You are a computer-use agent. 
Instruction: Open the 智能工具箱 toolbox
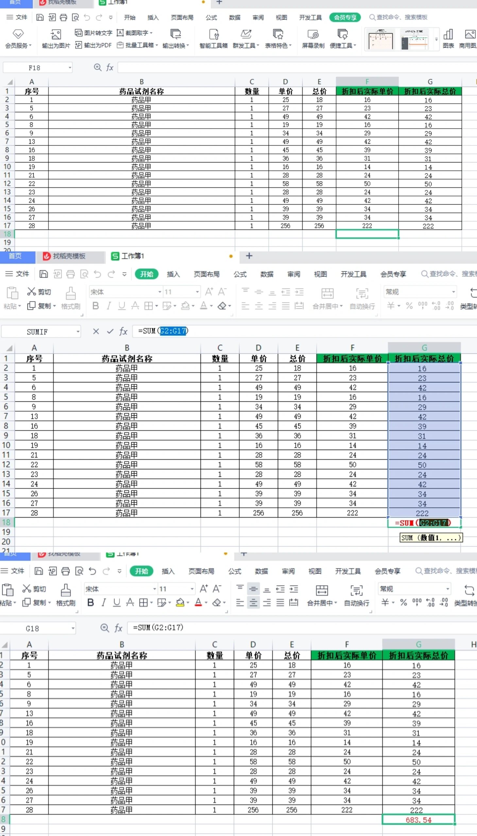click(213, 39)
